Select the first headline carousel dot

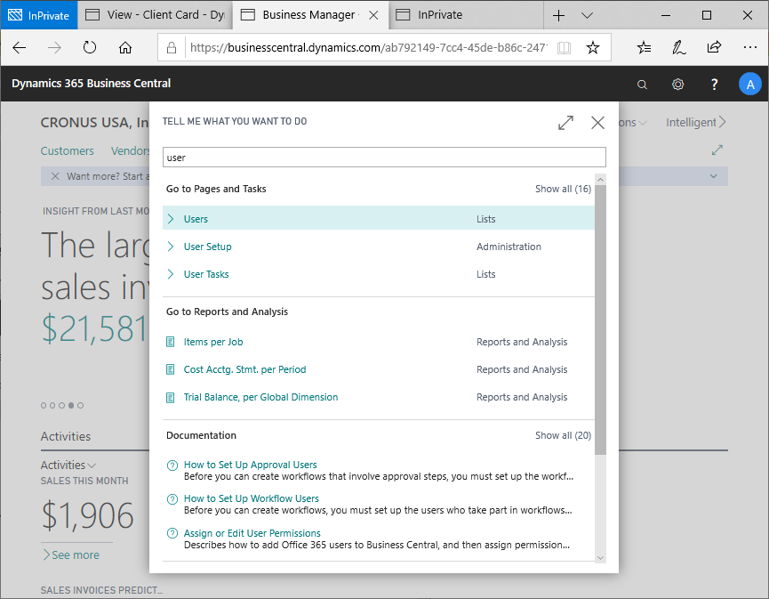pos(44,406)
